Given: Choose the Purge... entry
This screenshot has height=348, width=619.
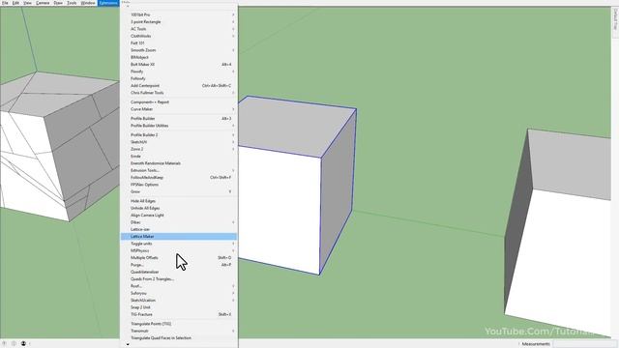Looking at the screenshot, I should (178, 265).
